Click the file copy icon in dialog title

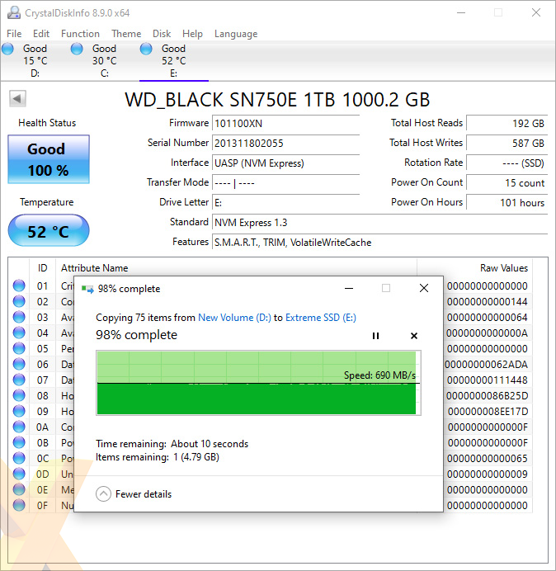[x=87, y=289]
